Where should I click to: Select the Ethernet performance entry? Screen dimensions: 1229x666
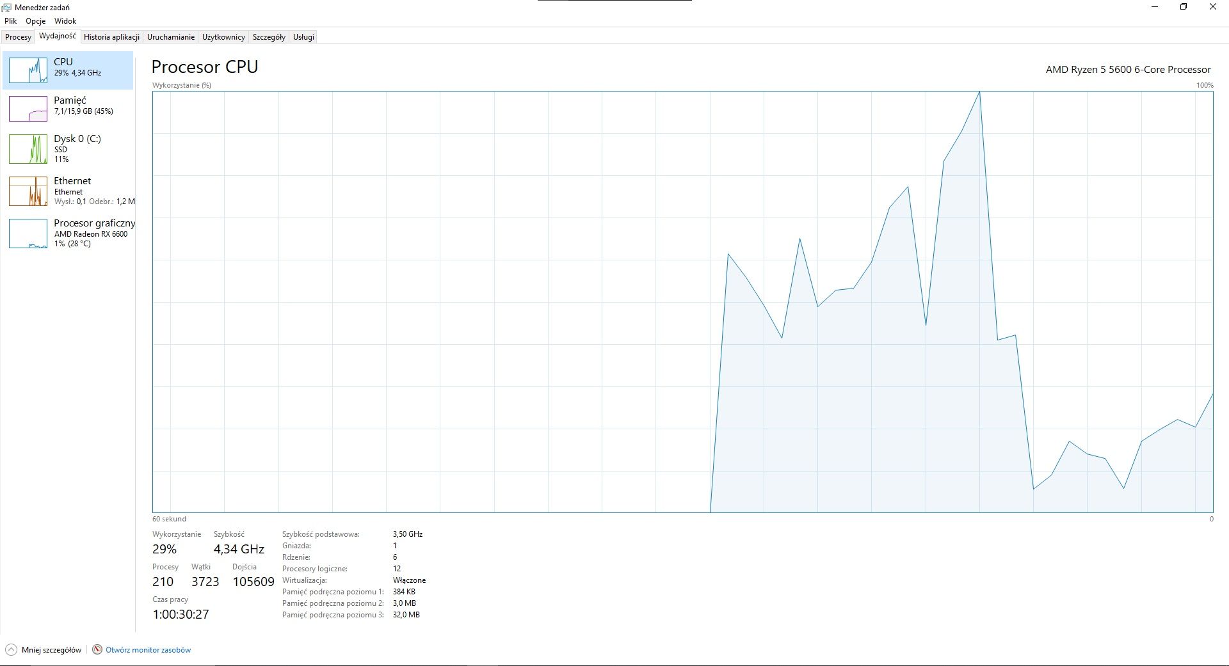point(68,191)
